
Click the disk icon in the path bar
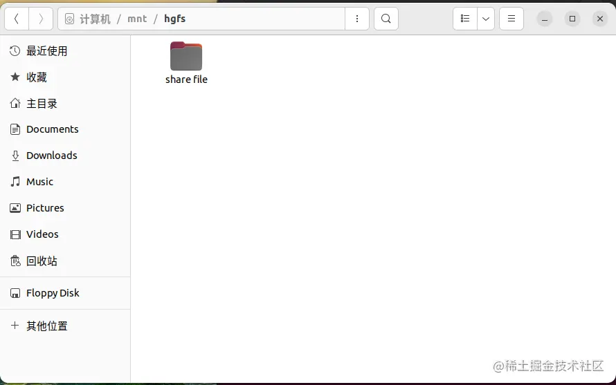pos(69,19)
